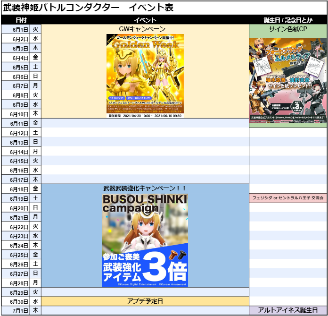Click the アプデ予定日 event cell
Viewport: 328px width, 316px height.
click(x=145, y=301)
